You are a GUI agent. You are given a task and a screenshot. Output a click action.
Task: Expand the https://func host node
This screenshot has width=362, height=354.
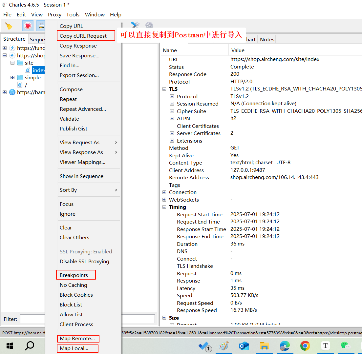point(5,48)
